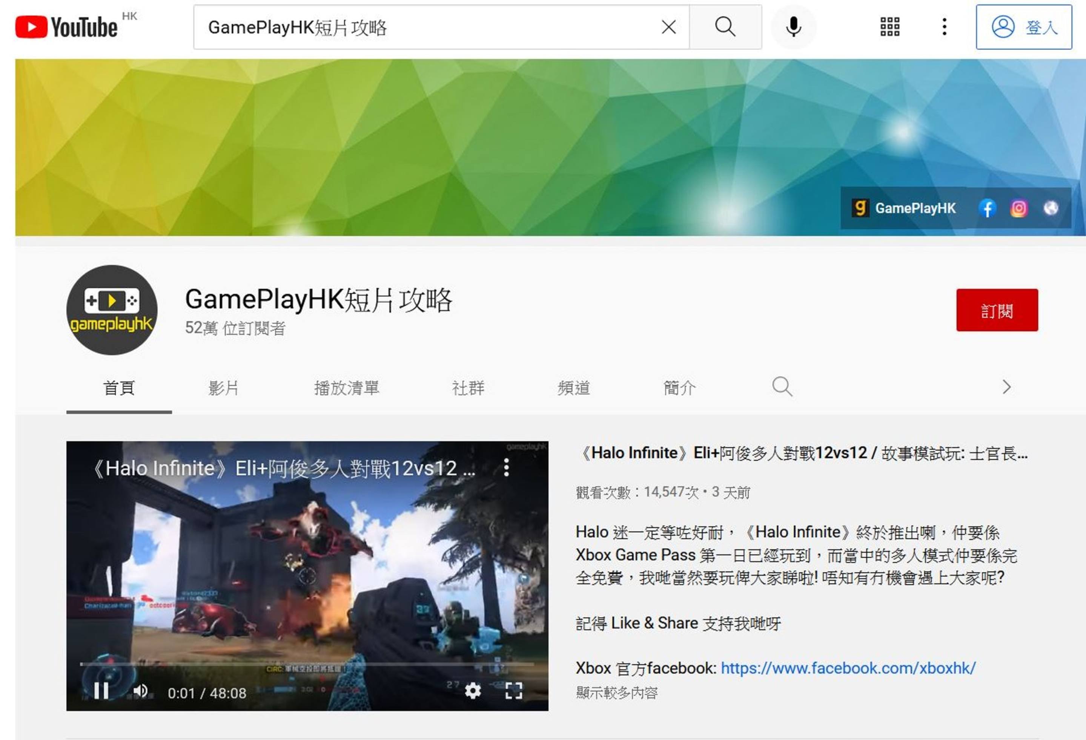Click the YouTube logo to go home
The image size is (1086, 740).
pos(66,27)
